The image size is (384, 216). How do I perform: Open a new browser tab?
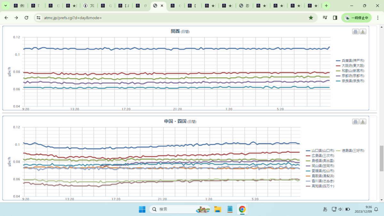[326, 6]
